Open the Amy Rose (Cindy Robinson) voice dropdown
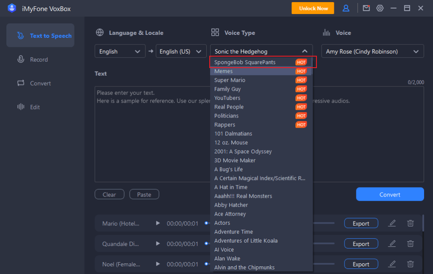The height and width of the screenshot is (274, 433). click(x=372, y=51)
